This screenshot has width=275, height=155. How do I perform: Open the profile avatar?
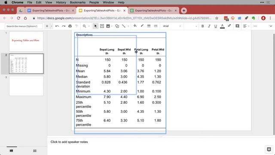pyautogui.click(x=263, y=18)
